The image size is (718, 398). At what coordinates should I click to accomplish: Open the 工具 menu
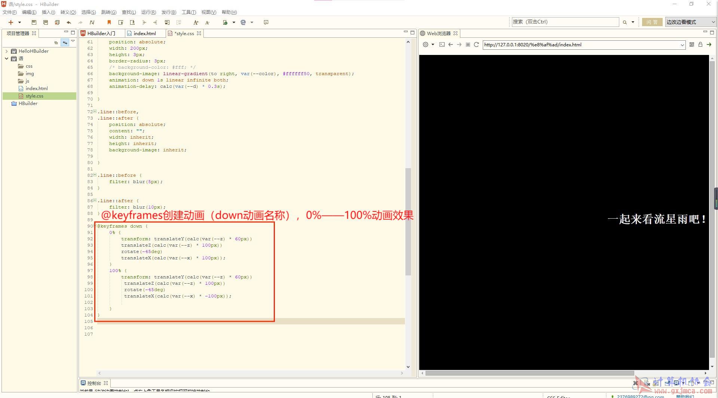(188, 12)
